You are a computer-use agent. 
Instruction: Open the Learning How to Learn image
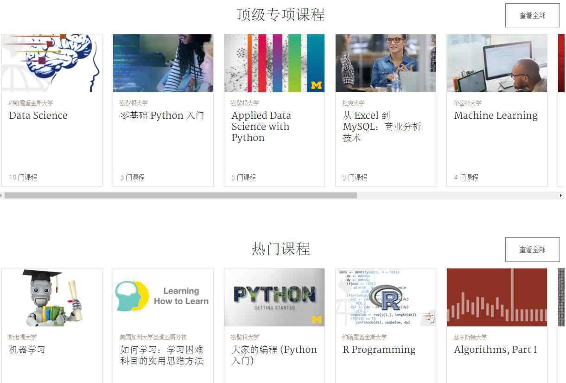click(x=163, y=297)
